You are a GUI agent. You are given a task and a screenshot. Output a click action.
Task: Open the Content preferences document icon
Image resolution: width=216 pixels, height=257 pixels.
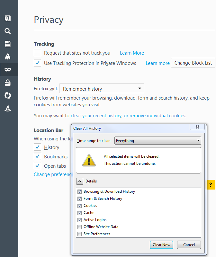[8, 44]
